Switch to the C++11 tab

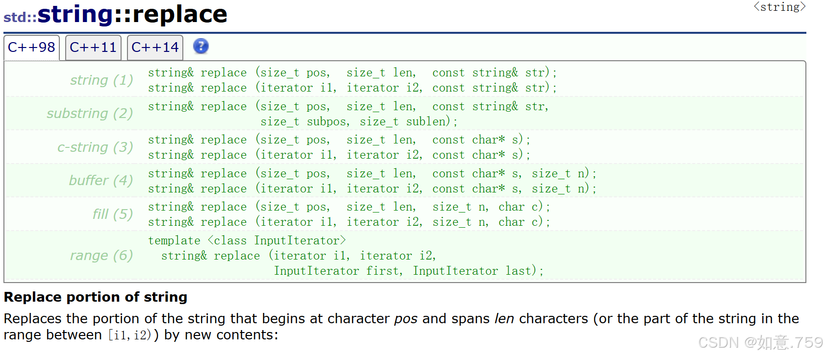tap(93, 48)
